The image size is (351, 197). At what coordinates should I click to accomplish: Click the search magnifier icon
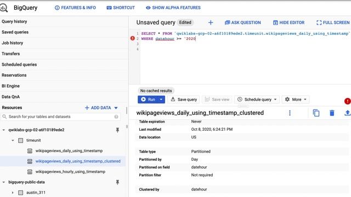(x=4, y=117)
